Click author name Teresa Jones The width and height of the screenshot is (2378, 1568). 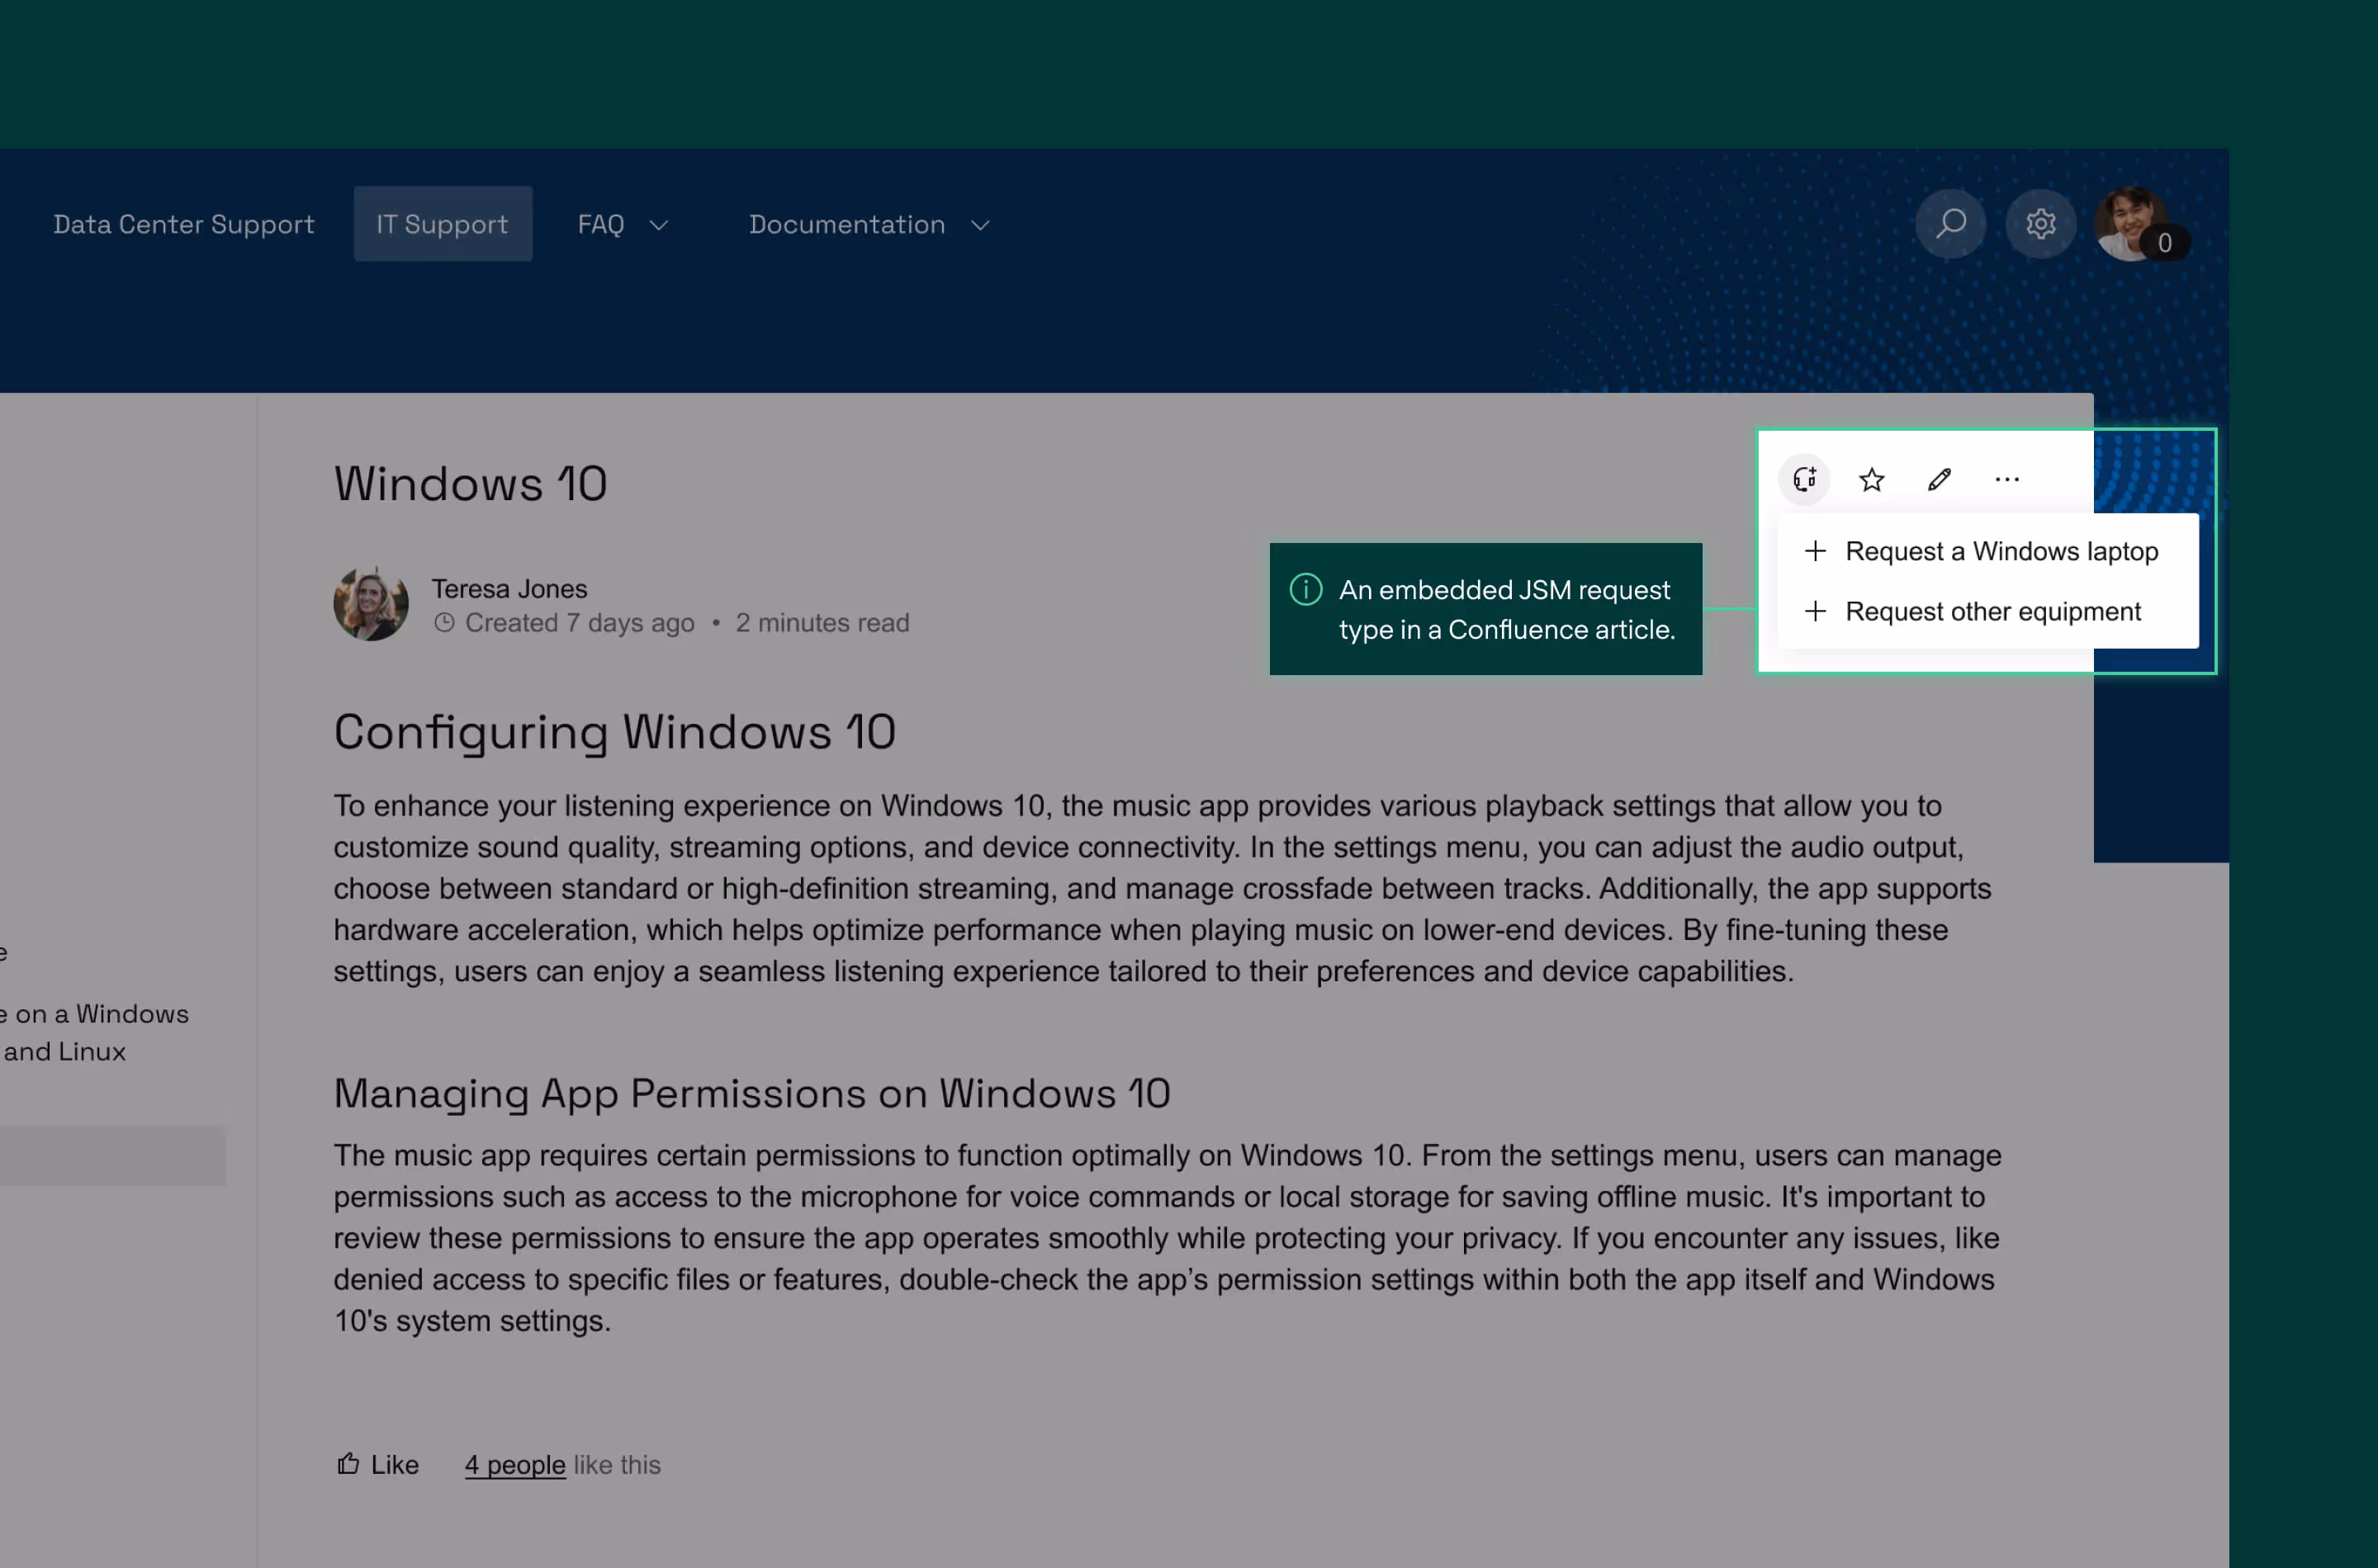pyautogui.click(x=509, y=588)
